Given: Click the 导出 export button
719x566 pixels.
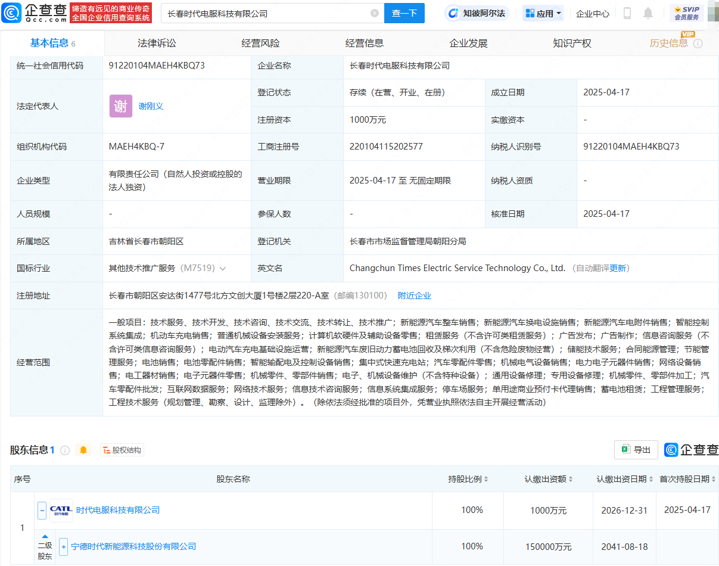Looking at the screenshot, I should point(636,450).
